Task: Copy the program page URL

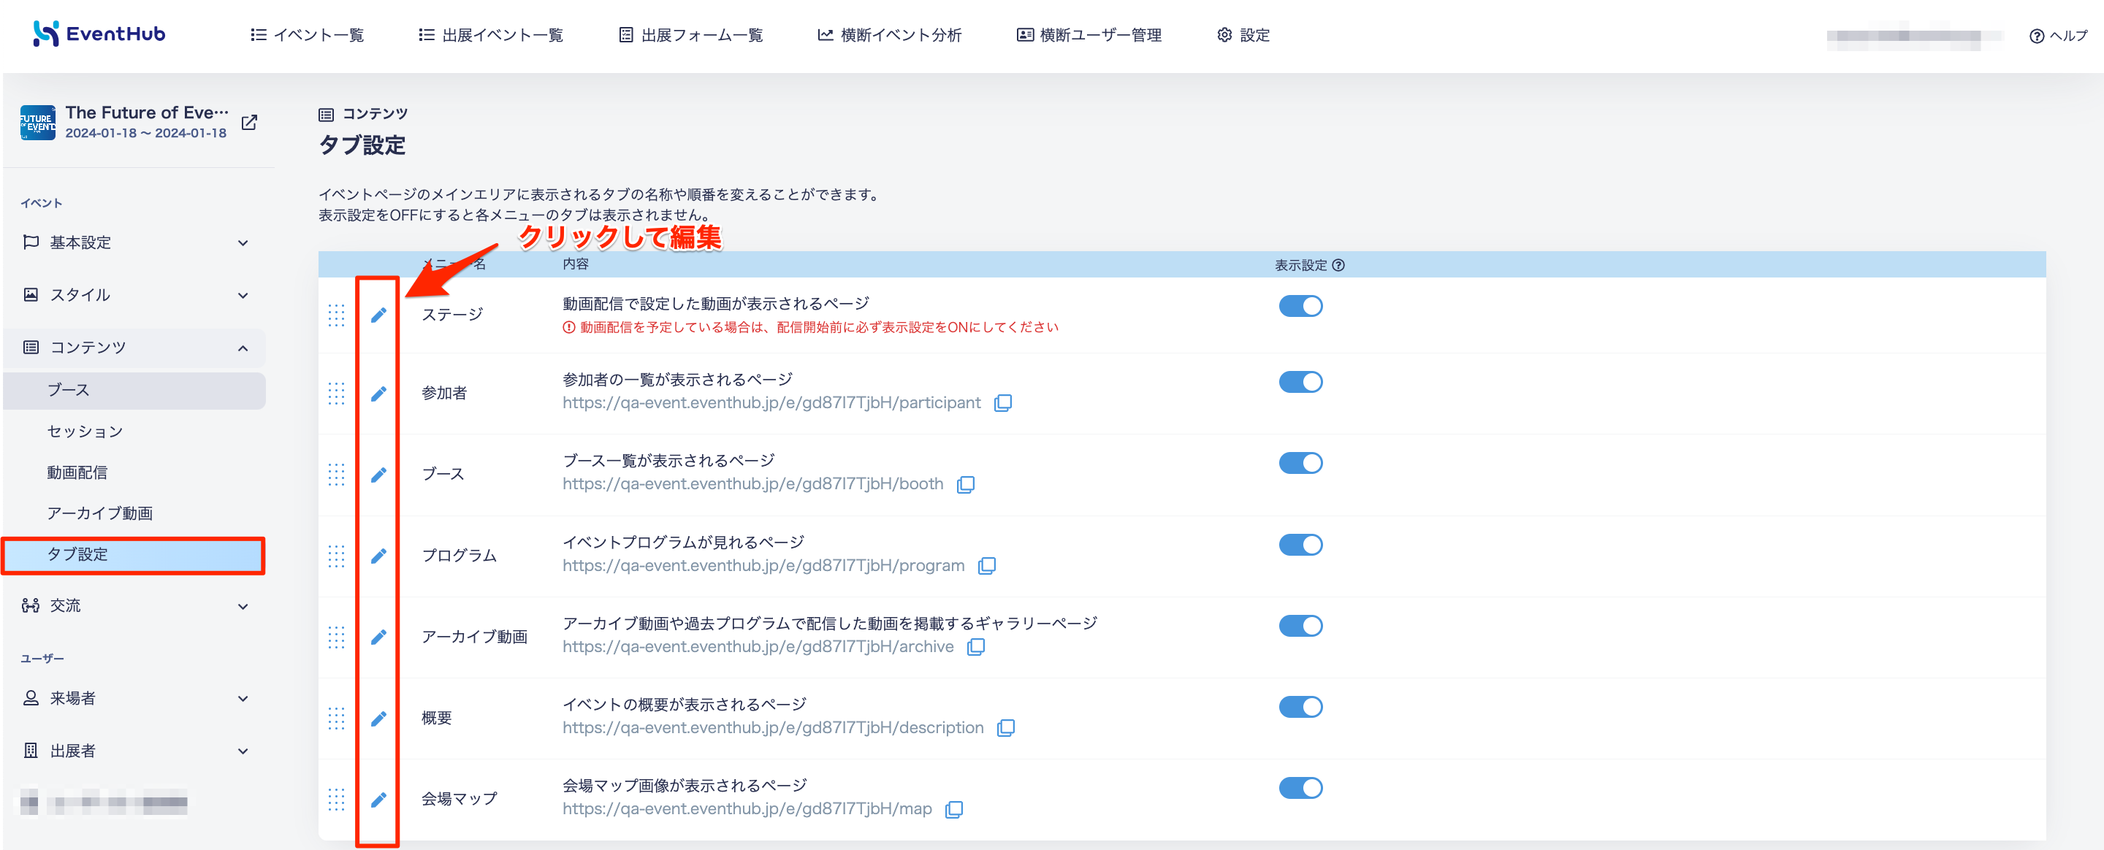Action: tap(987, 566)
